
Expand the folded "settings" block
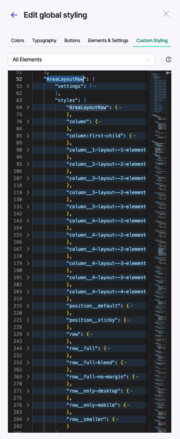click(x=28, y=86)
